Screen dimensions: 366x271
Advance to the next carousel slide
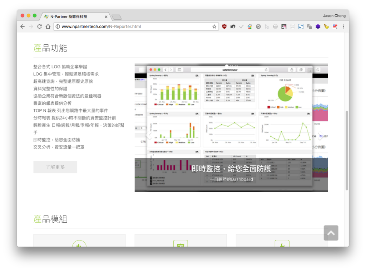coord(321,136)
